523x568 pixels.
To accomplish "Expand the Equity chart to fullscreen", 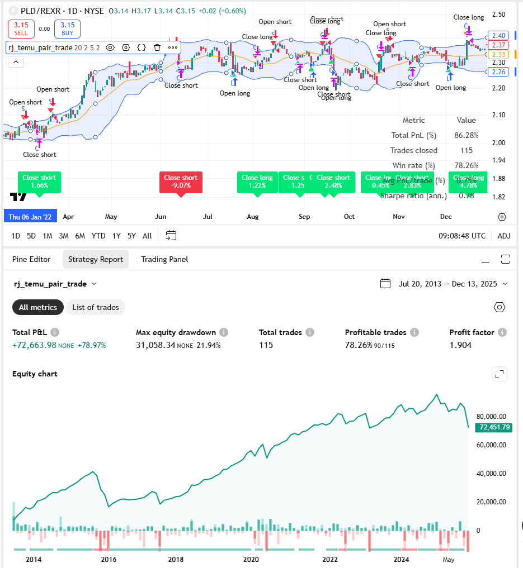I will pos(500,374).
